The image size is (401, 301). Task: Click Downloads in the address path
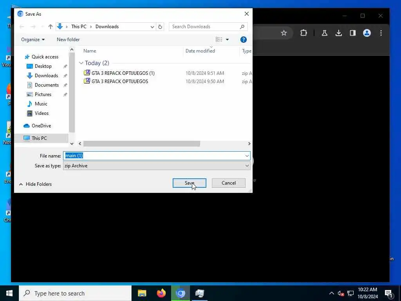point(107,27)
